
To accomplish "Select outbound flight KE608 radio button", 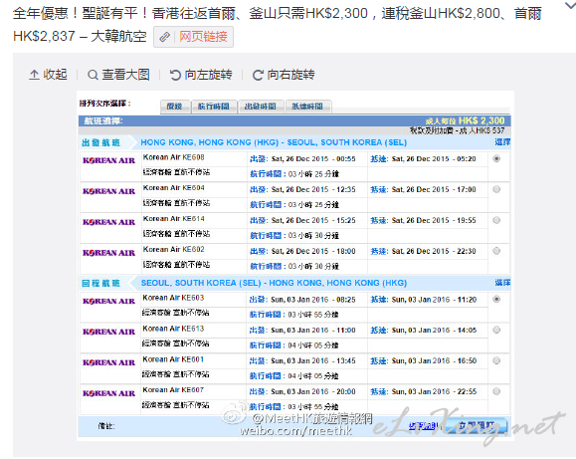I will [x=496, y=159].
